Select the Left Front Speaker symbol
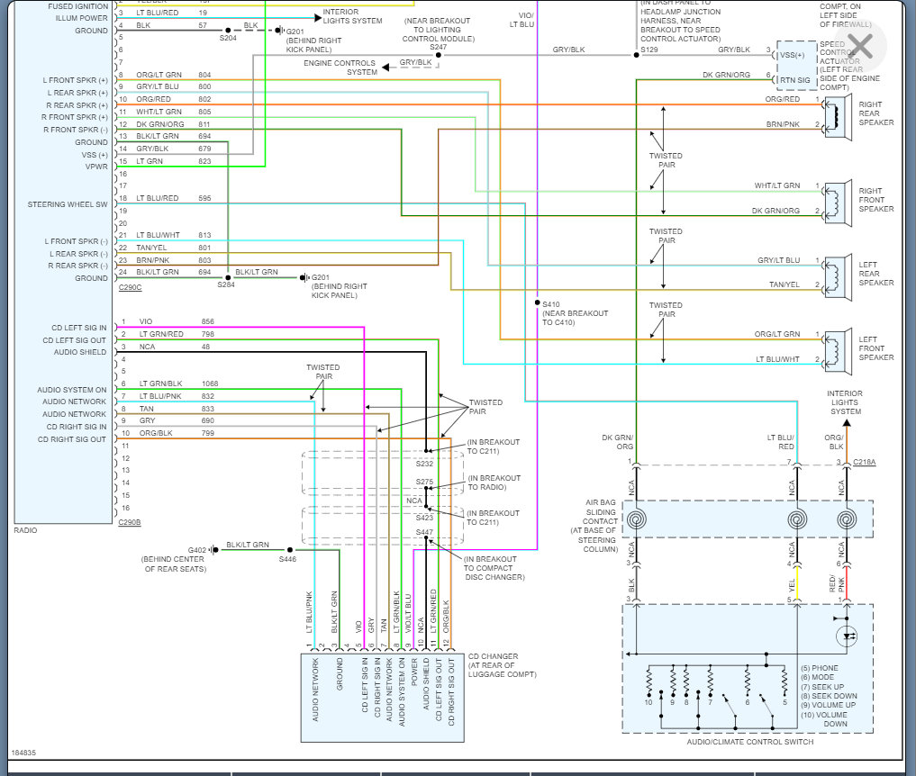The height and width of the screenshot is (776, 916). pos(838,351)
